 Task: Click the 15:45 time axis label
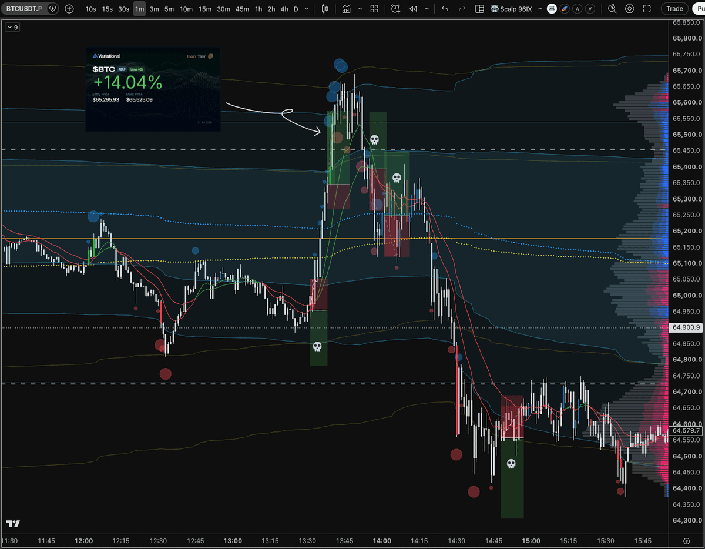click(643, 540)
